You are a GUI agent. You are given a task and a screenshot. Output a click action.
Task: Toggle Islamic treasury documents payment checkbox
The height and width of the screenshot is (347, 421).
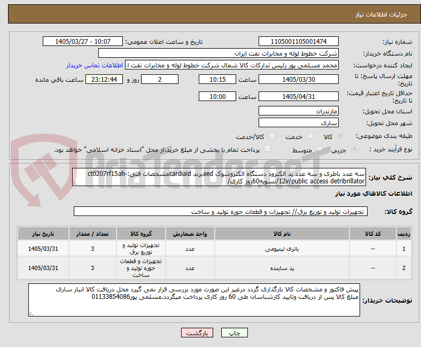click(x=268, y=149)
